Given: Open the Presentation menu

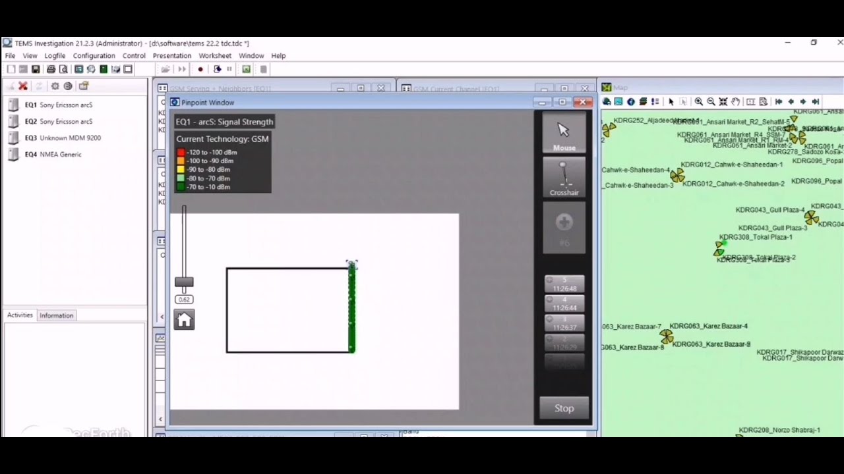Looking at the screenshot, I should pyautogui.click(x=172, y=56).
